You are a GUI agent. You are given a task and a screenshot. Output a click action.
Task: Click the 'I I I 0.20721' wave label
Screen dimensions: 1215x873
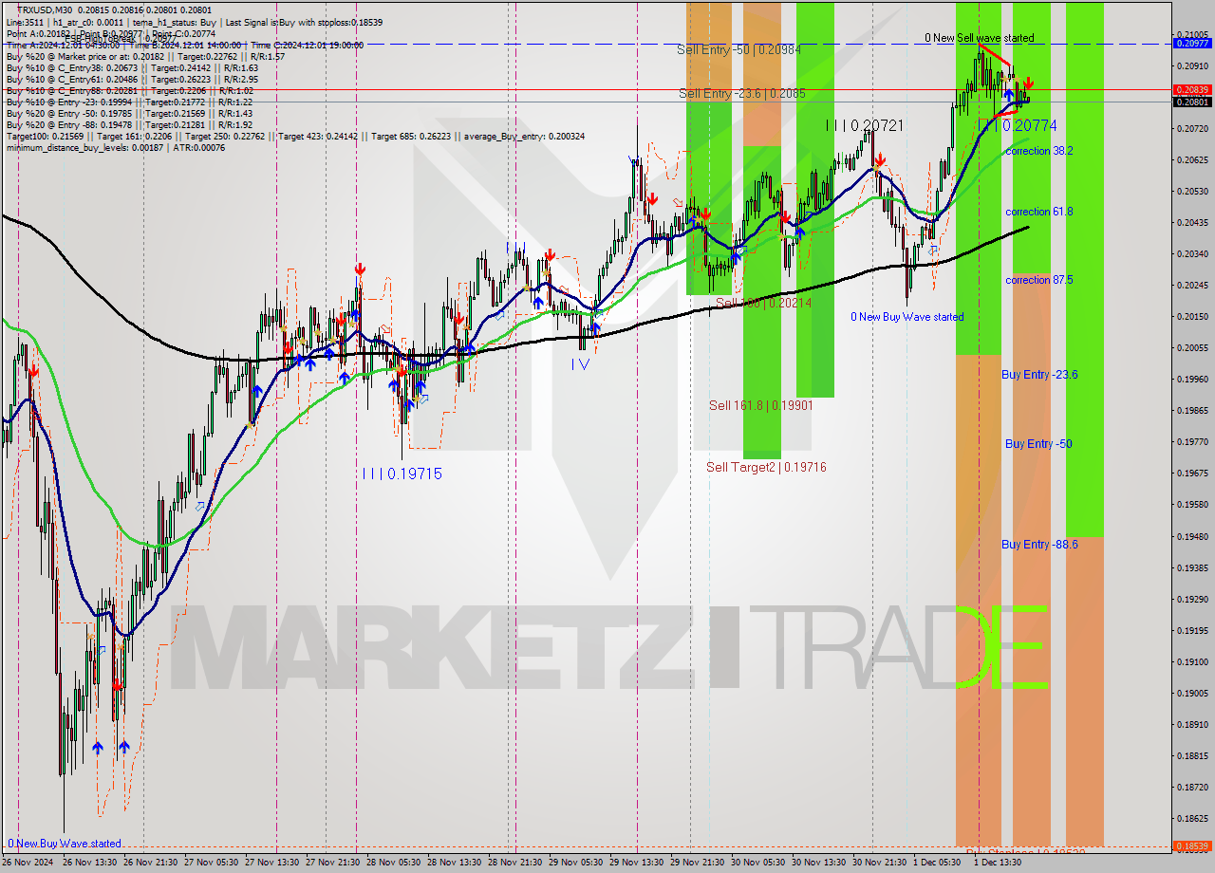coord(864,125)
